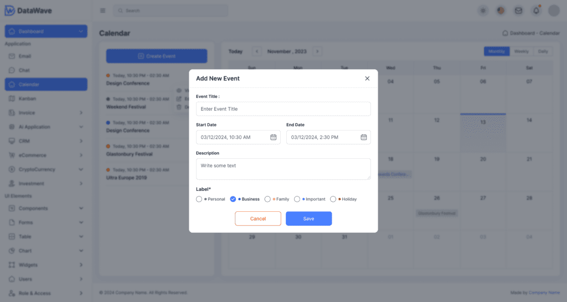The image size is (567, 302).
Task: Open Kanban from the sidebar
Action: (27, 98)
